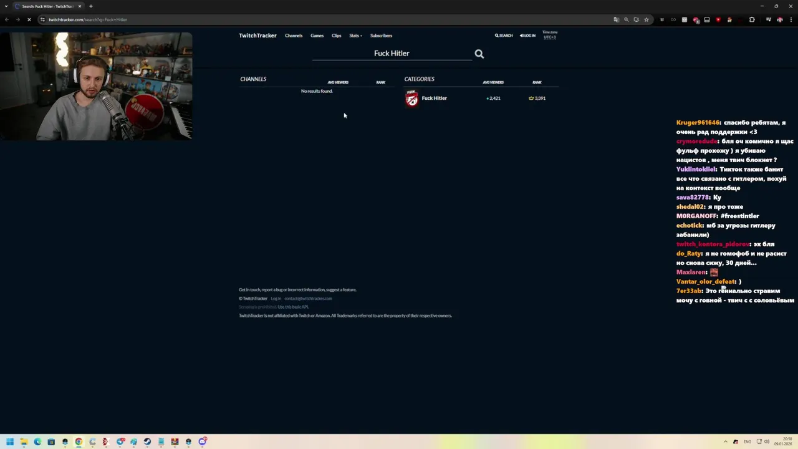Change the Time zone UTC+3 setting
The width and height of the screenshot is (798, 449).
pos(549,35)
